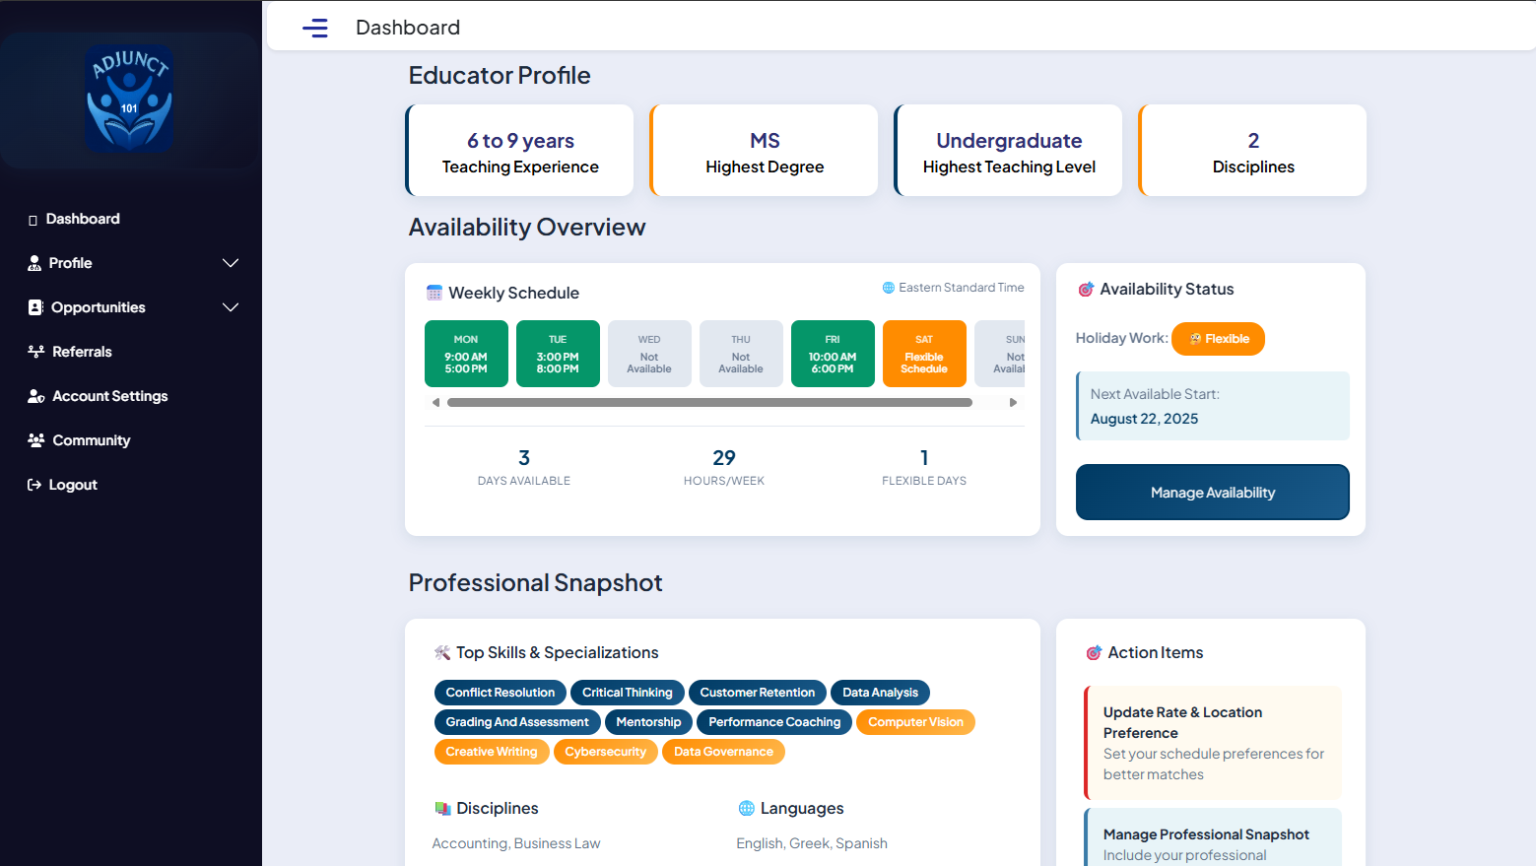Viewport: 1536px width, 866px height.
Task: Click the Account Settings user icon
Action: [36, 396]
